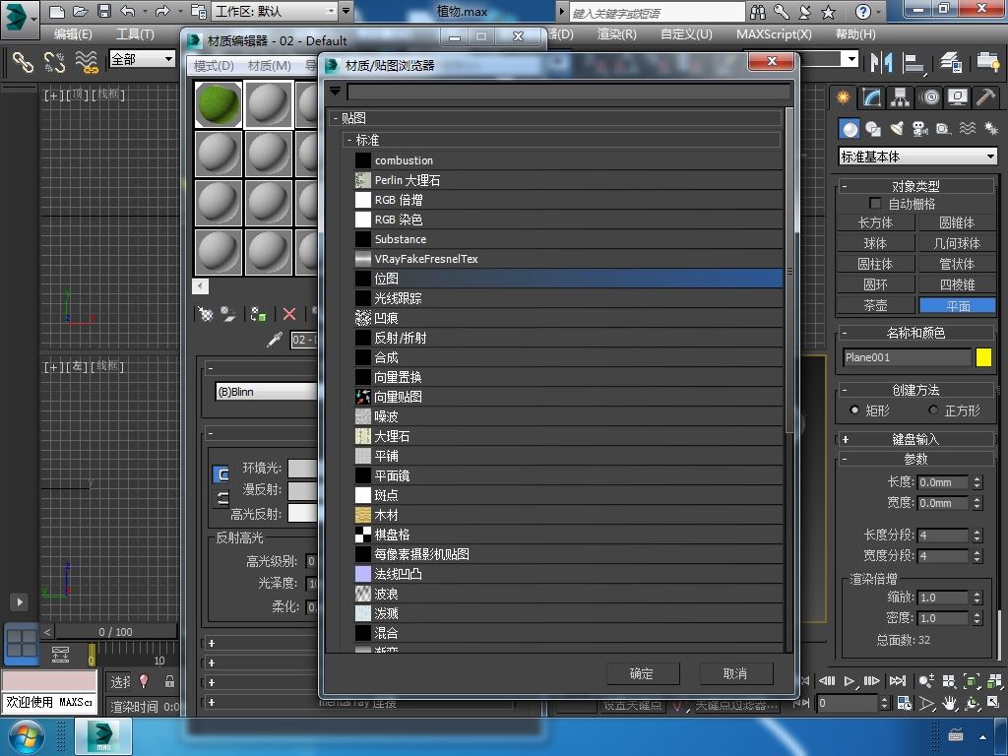
Task: Click the Render teapot icon
Action: pos(988,62)
